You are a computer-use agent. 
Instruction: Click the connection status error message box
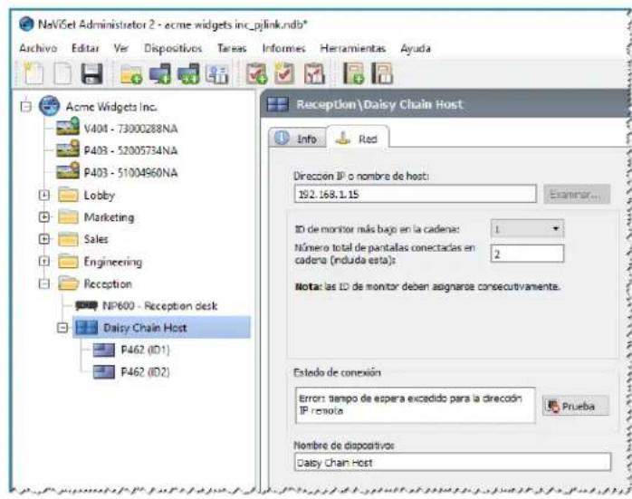click(x=416, y=406)
